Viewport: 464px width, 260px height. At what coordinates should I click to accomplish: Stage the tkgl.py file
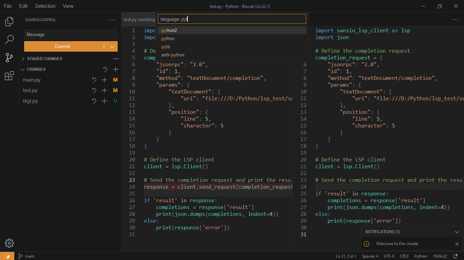coord(104,101)
